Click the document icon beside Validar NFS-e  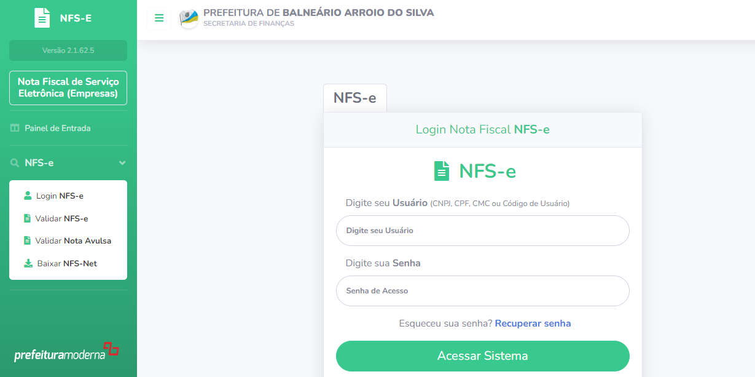click(x=27, y=218)
